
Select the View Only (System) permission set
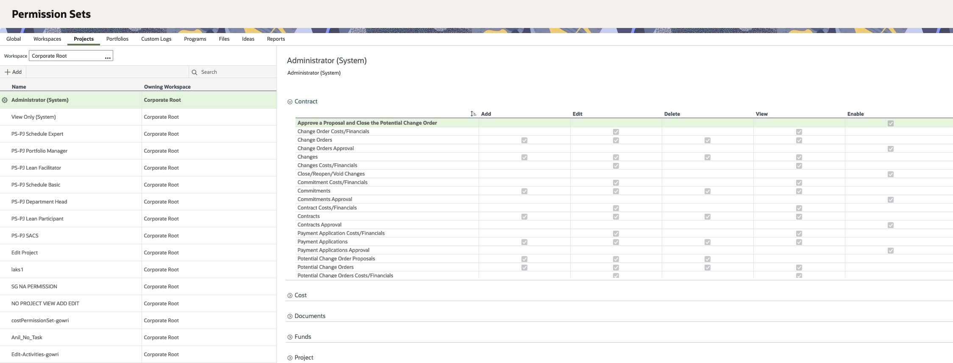coord(33,117)
